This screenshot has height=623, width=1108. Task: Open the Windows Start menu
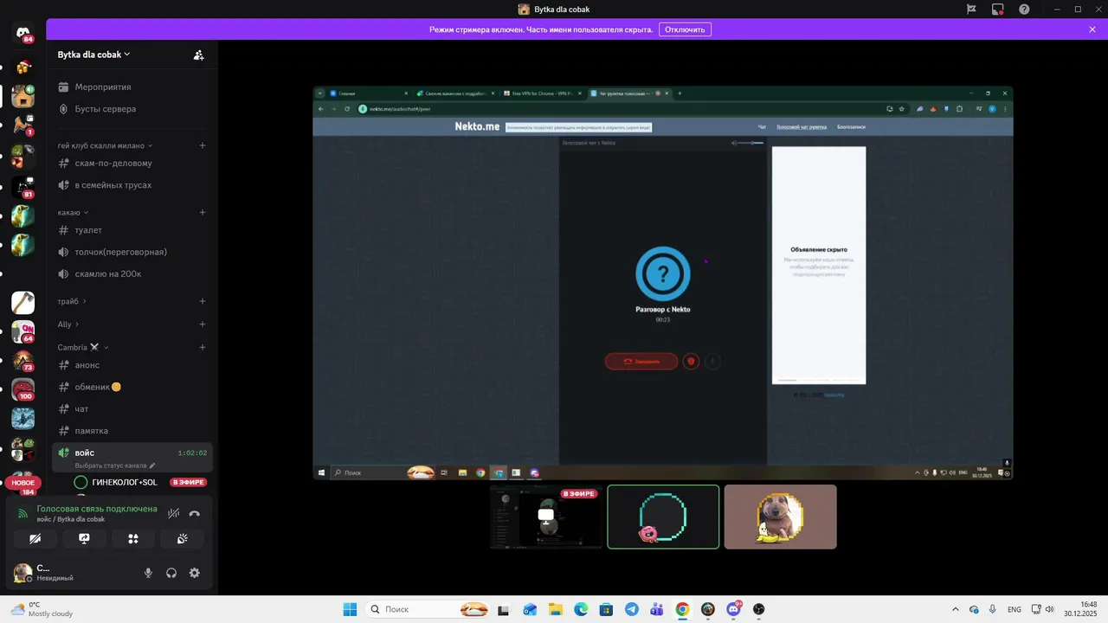[x=350, y=609]
